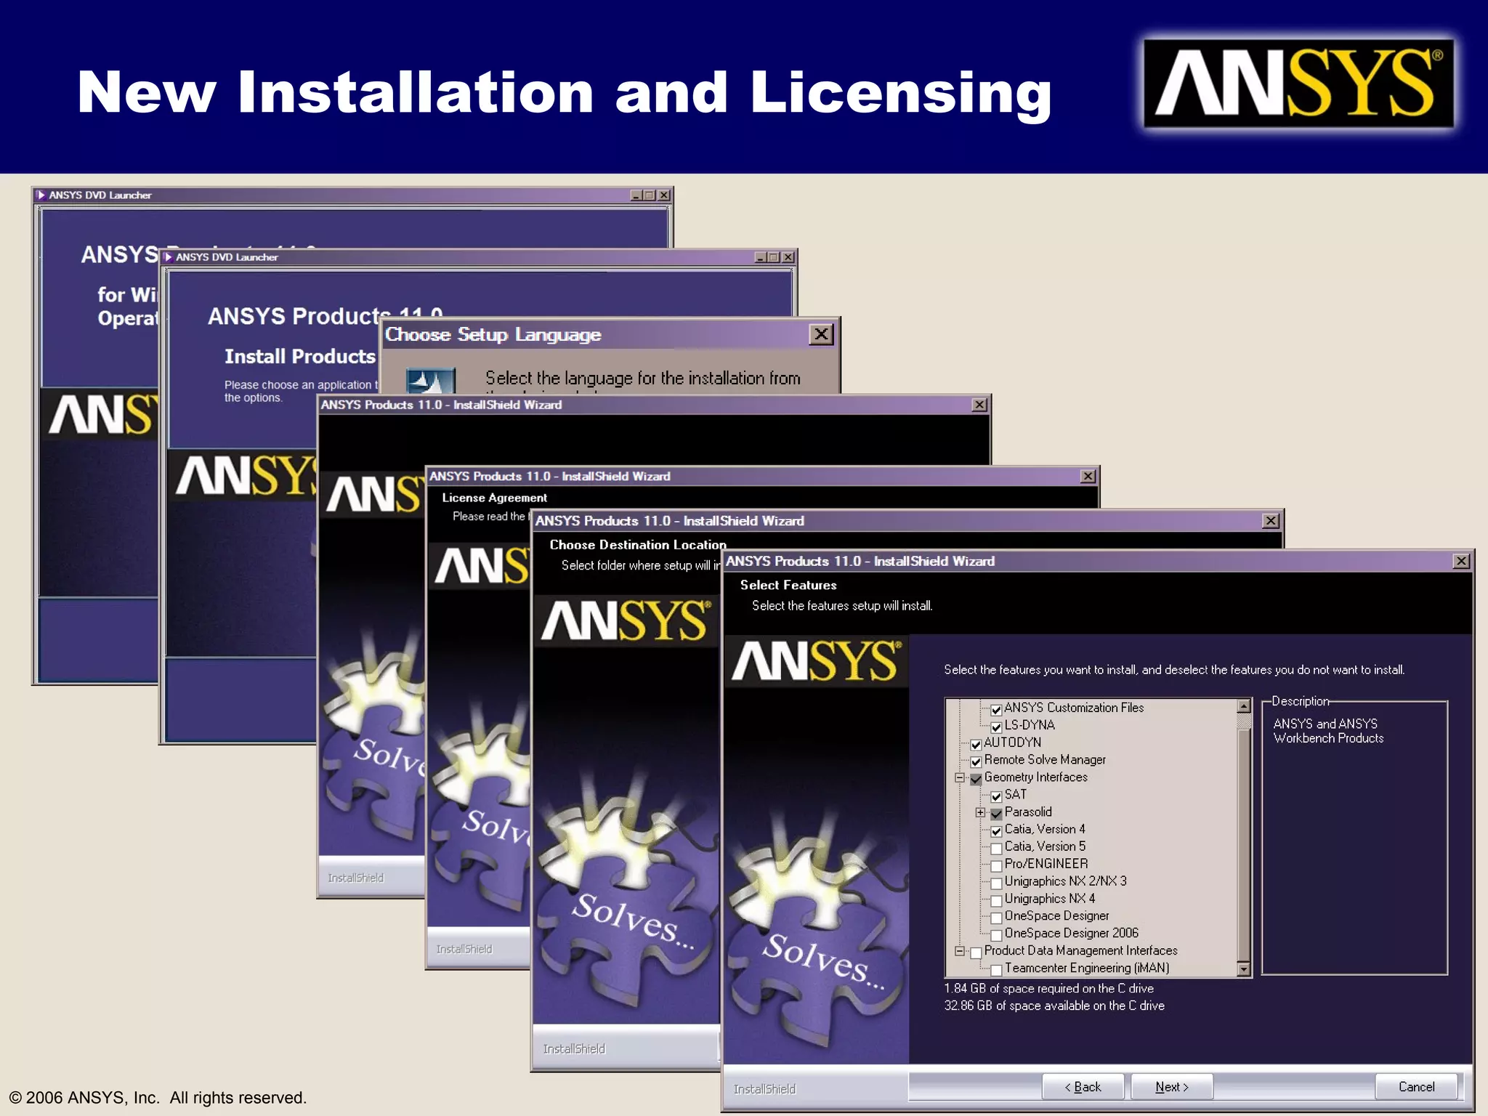Viewport: 1488px width, 1116px height.
Task: Click the feature list scroll down arrow
Action: coord(1244,969)
